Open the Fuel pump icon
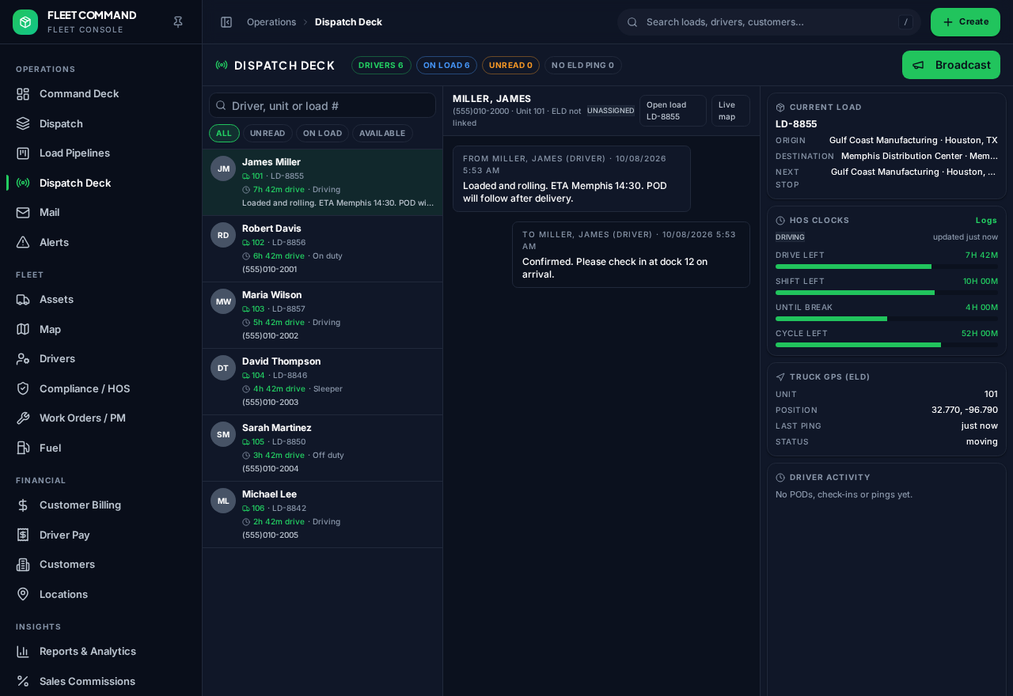The width and height of the screenshot is (1013, 696). (x=23, y=448)
